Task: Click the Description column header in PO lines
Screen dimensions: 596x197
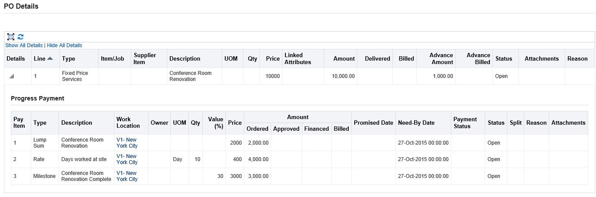Action: point(185,58)
